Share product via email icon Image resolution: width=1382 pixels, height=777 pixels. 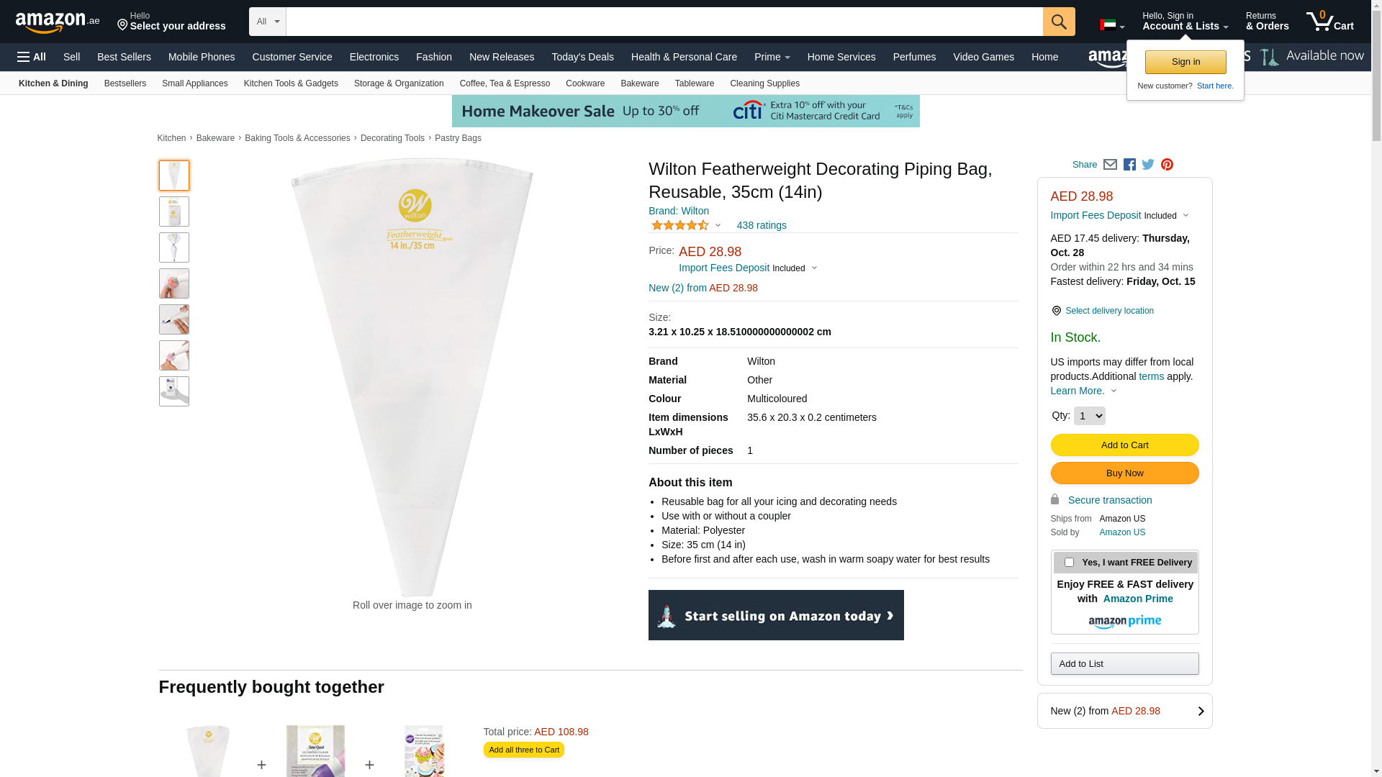click(1110, 165)
